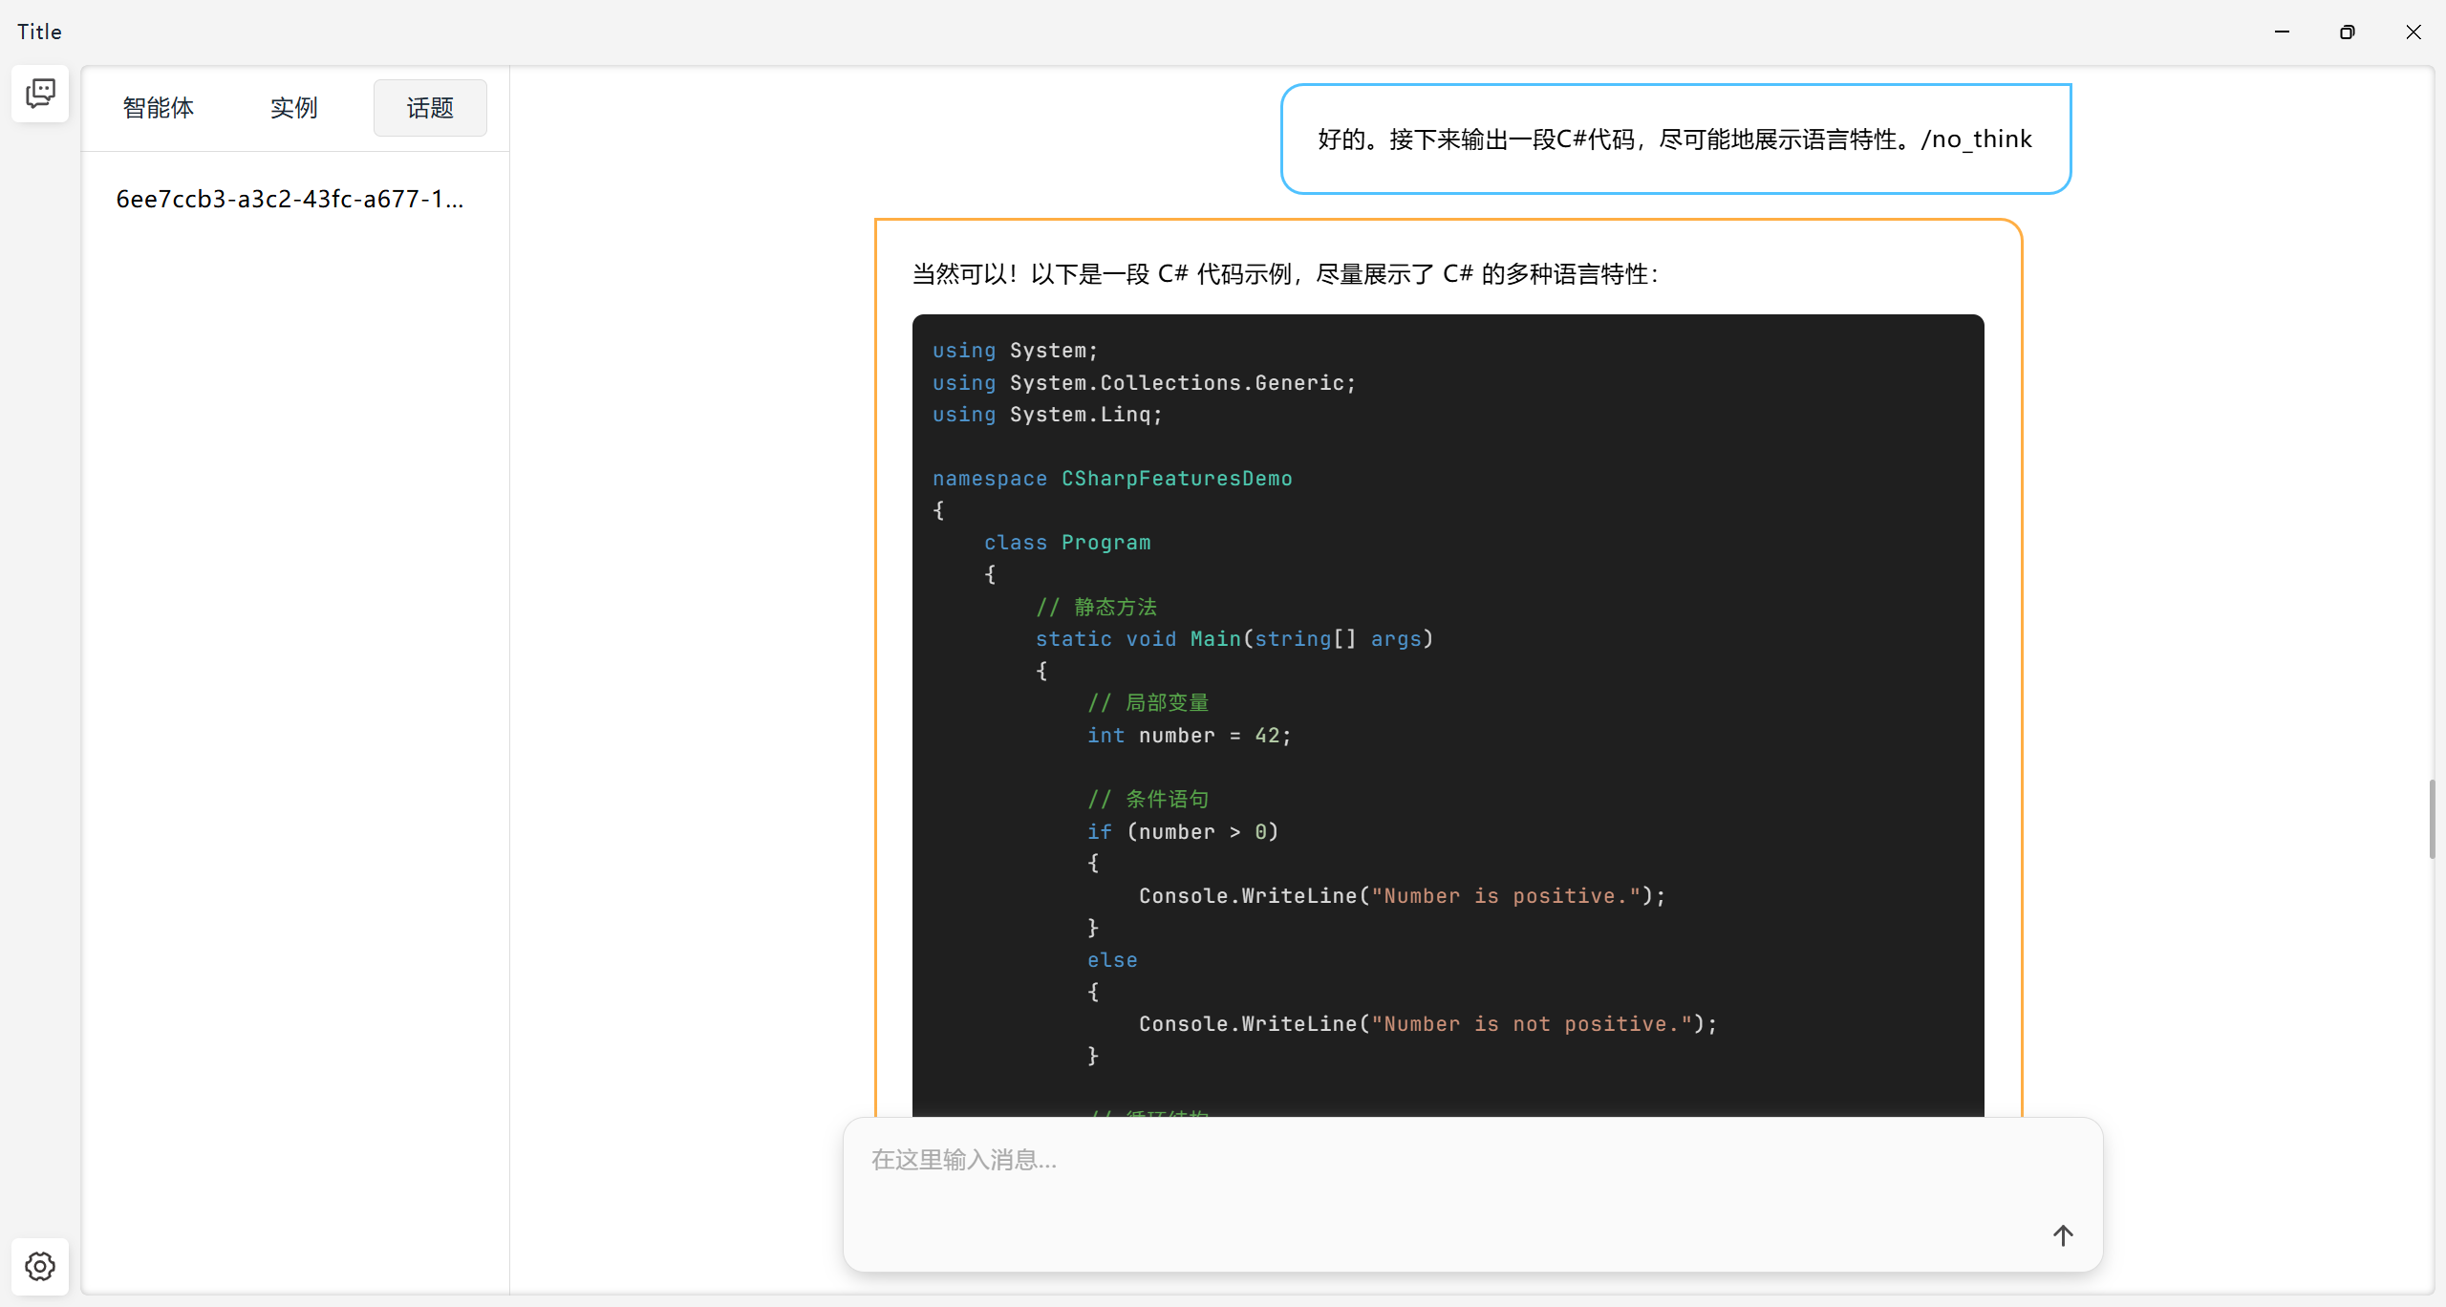Image resolution: width=2446 pixels, height=1307 pixels.
Task: Click the right-side scrollbar thumb
Action: point(2434,818)
